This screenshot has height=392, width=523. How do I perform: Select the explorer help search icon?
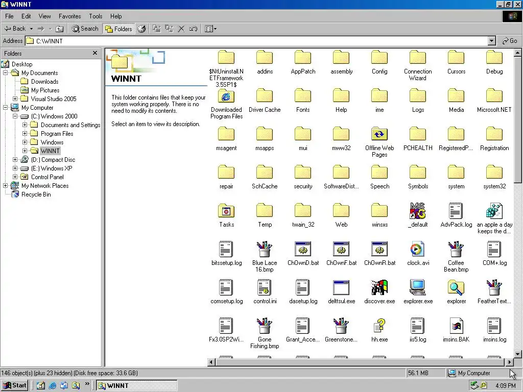[456, 287]
